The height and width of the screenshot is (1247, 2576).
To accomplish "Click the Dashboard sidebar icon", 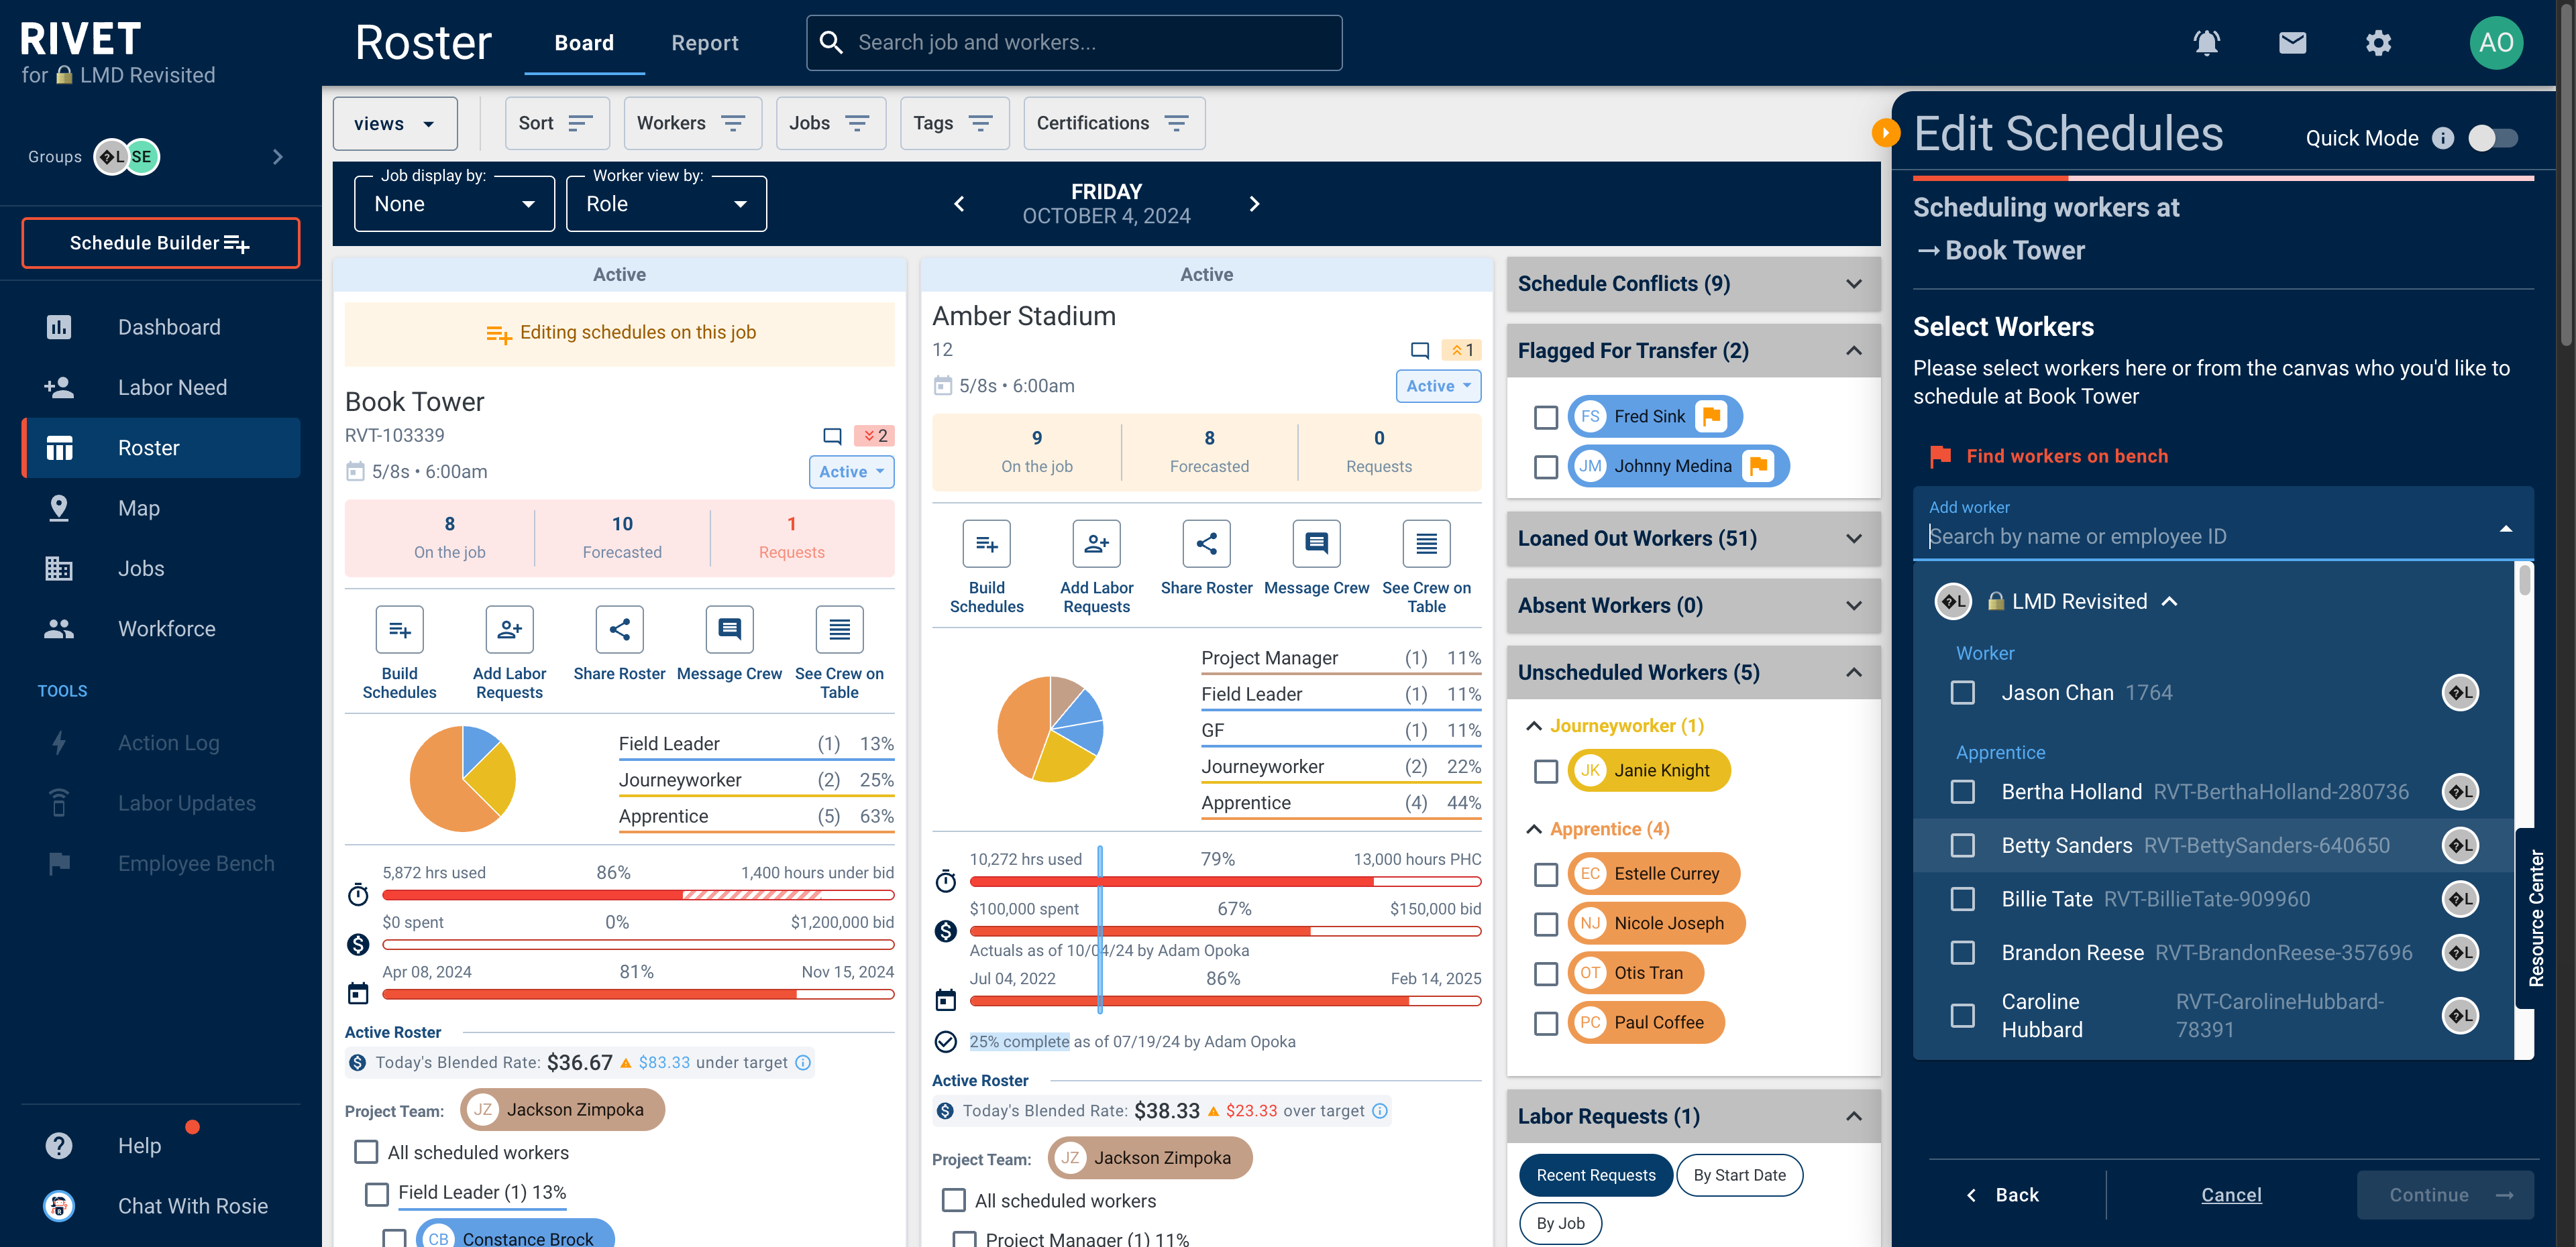I will [59, 326].
